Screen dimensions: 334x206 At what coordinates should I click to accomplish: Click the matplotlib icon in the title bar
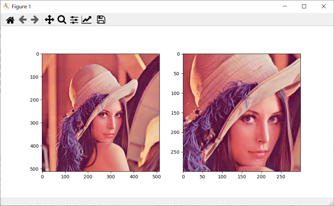[6, 6]
